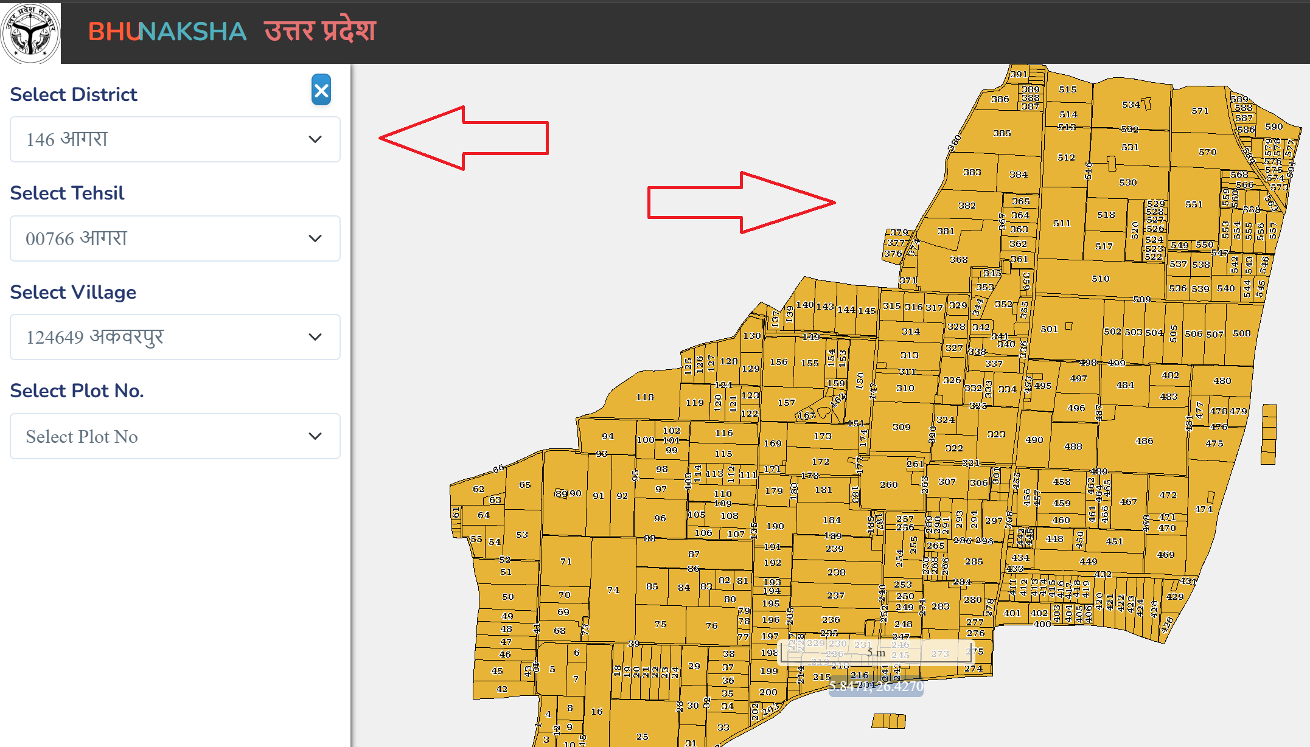This screenshot has height=747, width=1310.
Task: Open the Select District dropdown
Action: tap(175, 139)
